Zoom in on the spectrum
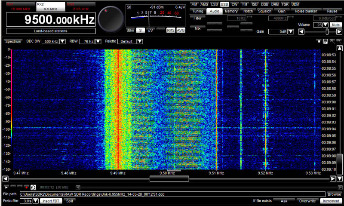The width and height of the screenshot is (344, 206). (332, 41)
